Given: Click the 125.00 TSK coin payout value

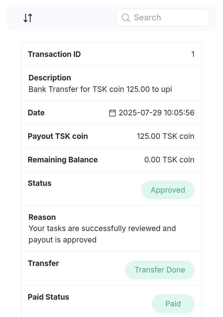Looking at the screenshot, I should (165, 136).
